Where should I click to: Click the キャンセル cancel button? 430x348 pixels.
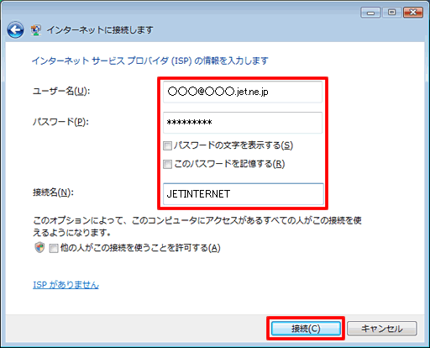point(382,329)
